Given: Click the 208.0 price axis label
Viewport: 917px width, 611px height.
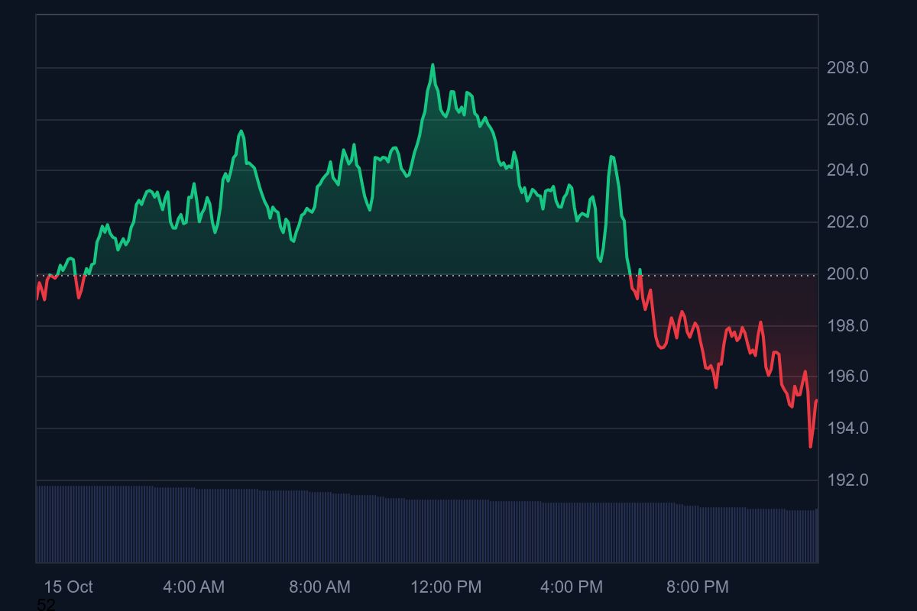Looking at the screenshot, I should (x=847, y=68).
